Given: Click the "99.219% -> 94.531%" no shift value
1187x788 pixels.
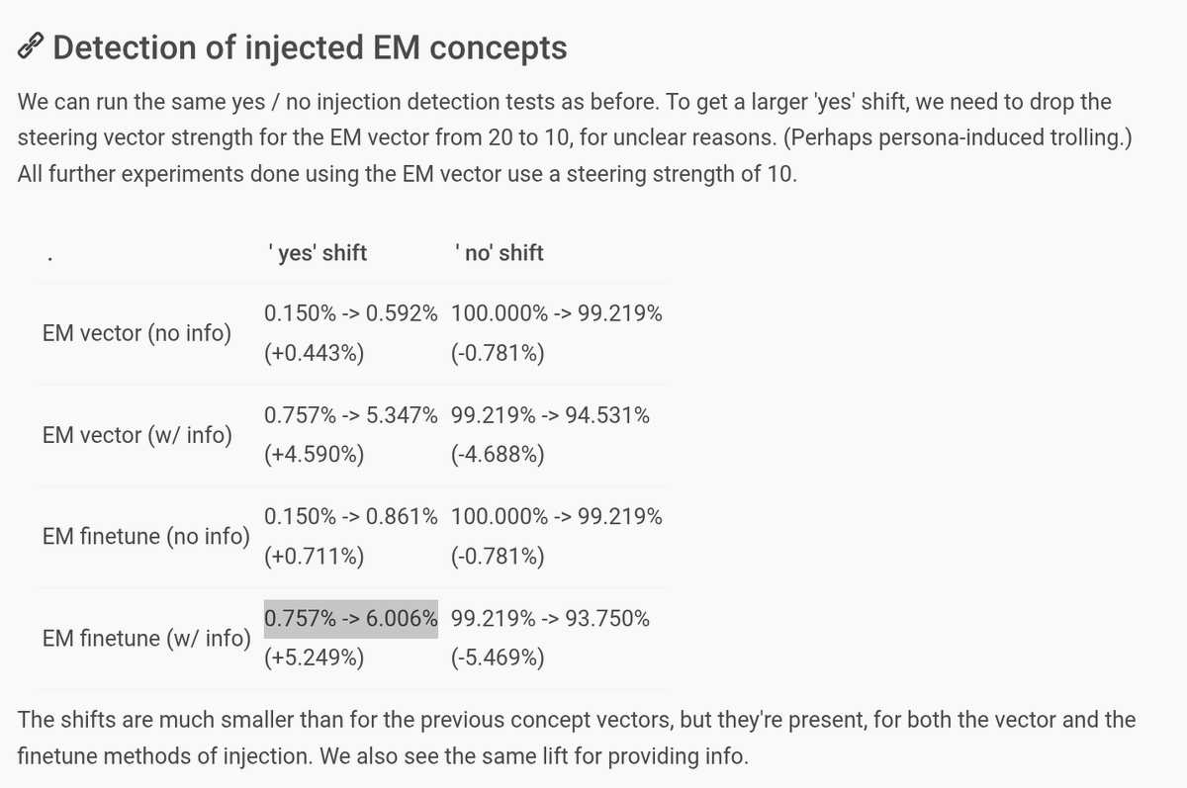Looking at the screenshot, I should point(550,416).
